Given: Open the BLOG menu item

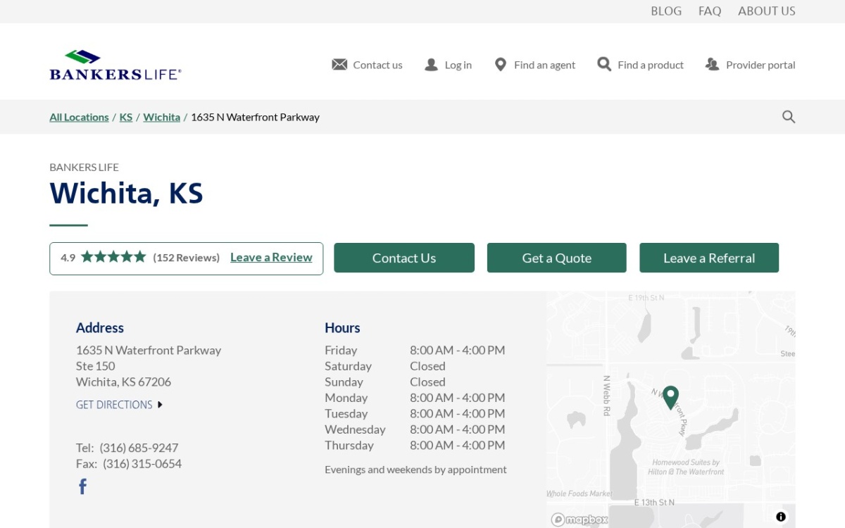Looking at the screenshot, I should 666,11.
